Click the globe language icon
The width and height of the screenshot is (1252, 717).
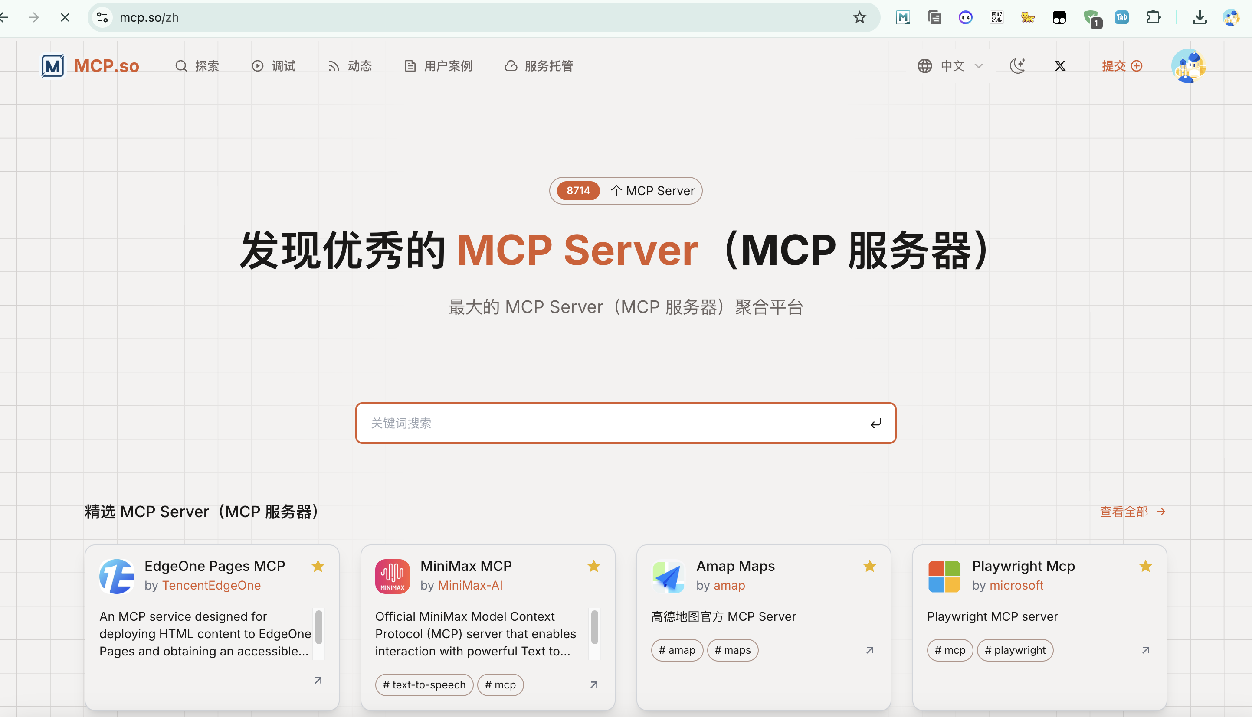pos(924,65)
